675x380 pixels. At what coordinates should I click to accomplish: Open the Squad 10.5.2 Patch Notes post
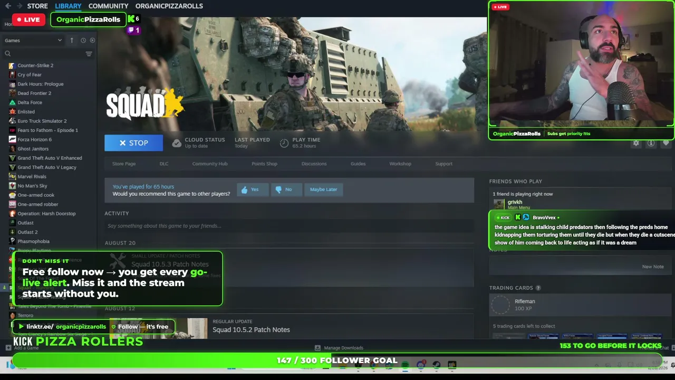coord(251,330)
